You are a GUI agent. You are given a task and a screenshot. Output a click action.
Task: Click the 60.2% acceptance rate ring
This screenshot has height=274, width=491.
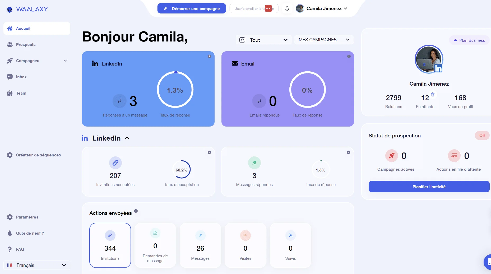[182, 170]
